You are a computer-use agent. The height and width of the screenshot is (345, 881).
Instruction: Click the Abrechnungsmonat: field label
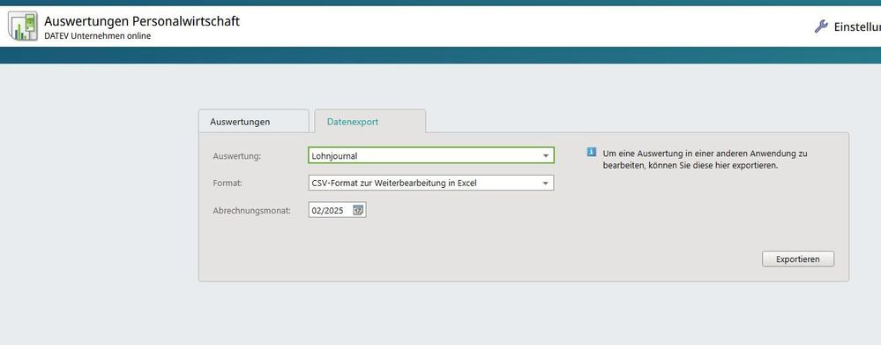click(x=251, y=211)
